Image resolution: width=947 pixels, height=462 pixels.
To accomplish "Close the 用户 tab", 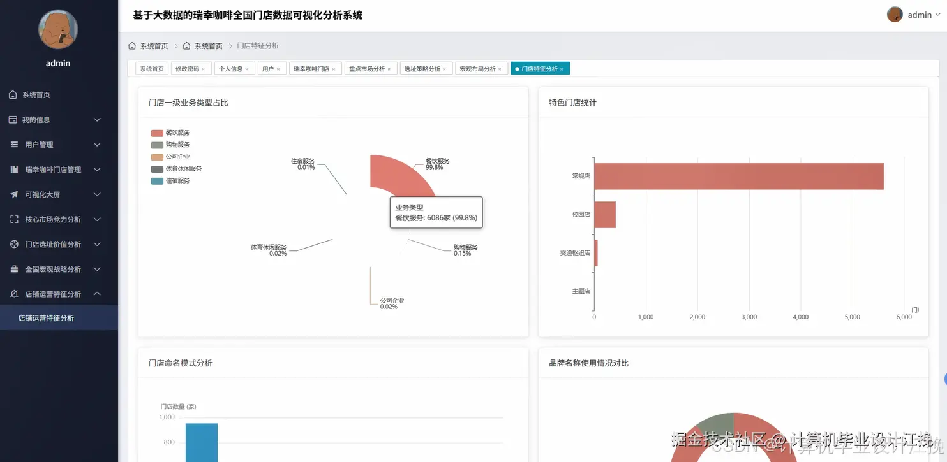I will [278, 69].
